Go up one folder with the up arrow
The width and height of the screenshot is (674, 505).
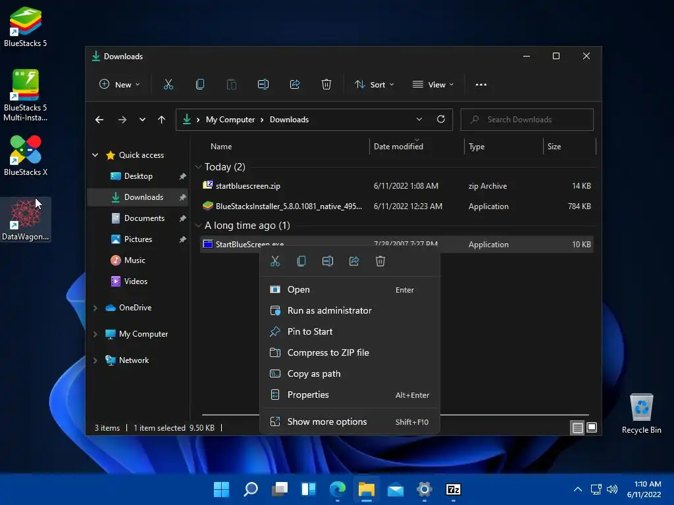162,120
